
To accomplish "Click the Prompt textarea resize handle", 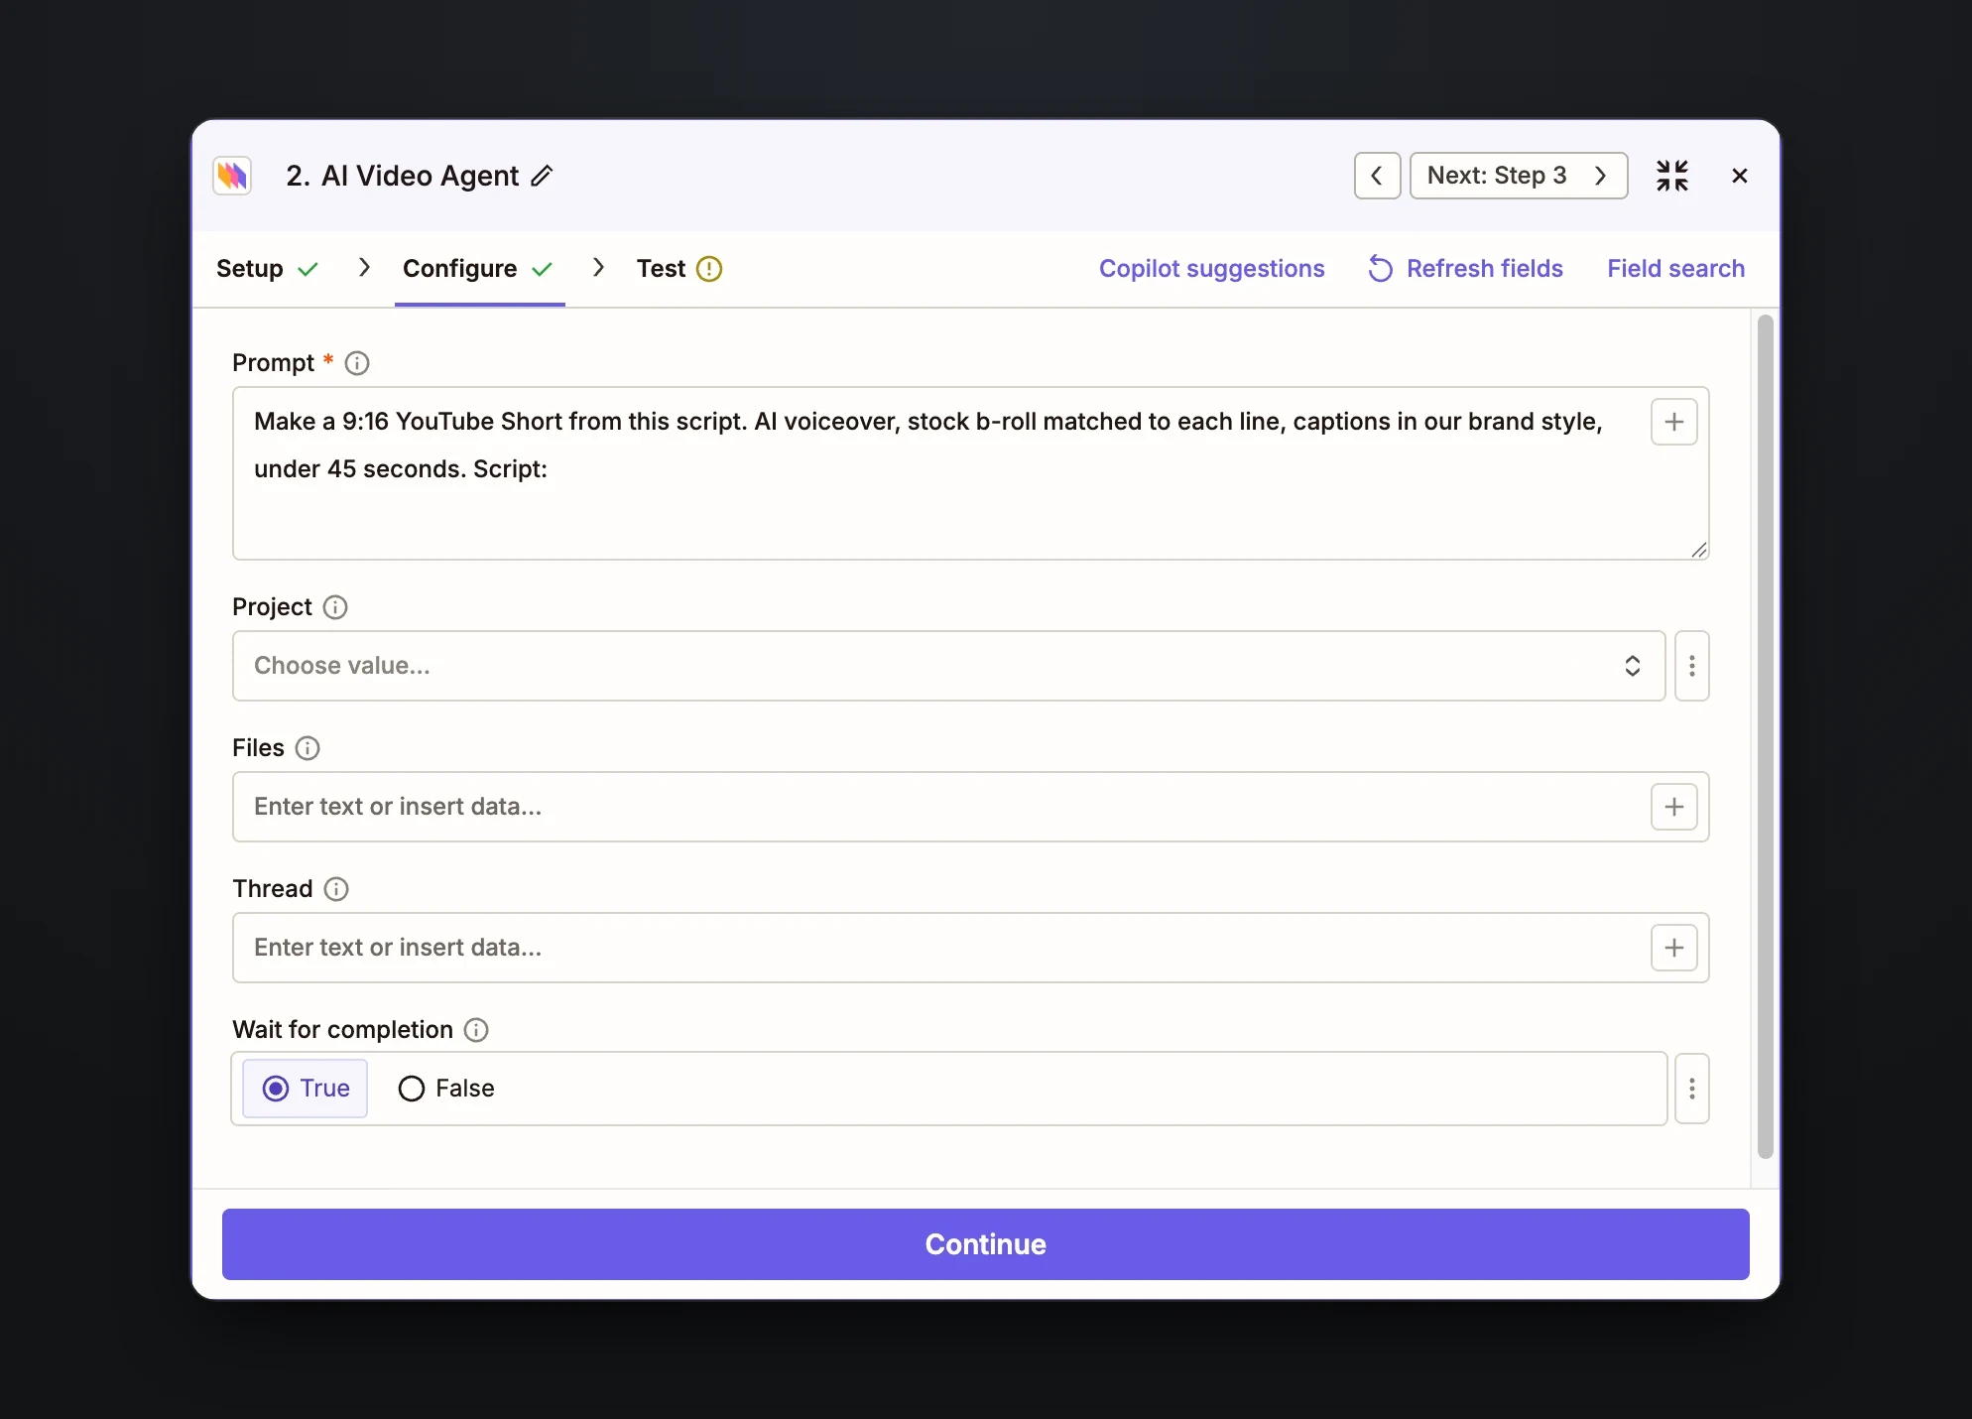I will [x=1699, y=550].
